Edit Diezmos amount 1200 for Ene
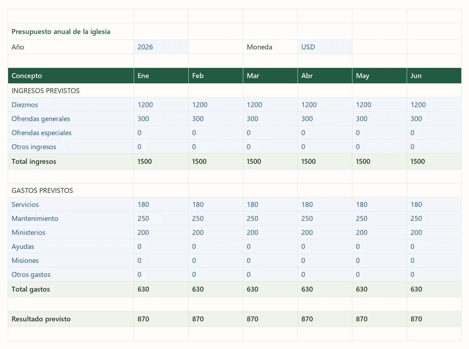 pyautogui.click(x=161, y=105)
